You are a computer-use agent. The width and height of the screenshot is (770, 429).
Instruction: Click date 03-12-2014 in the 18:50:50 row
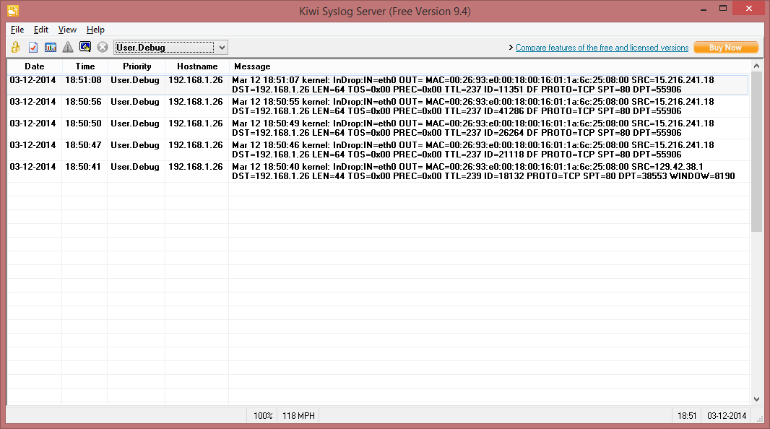point(33,123)
